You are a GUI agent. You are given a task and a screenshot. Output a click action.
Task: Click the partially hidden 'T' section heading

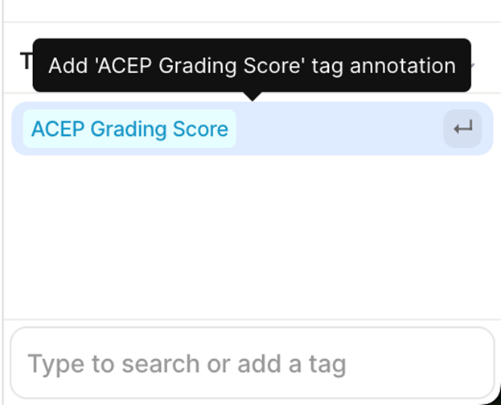(27, 61)
